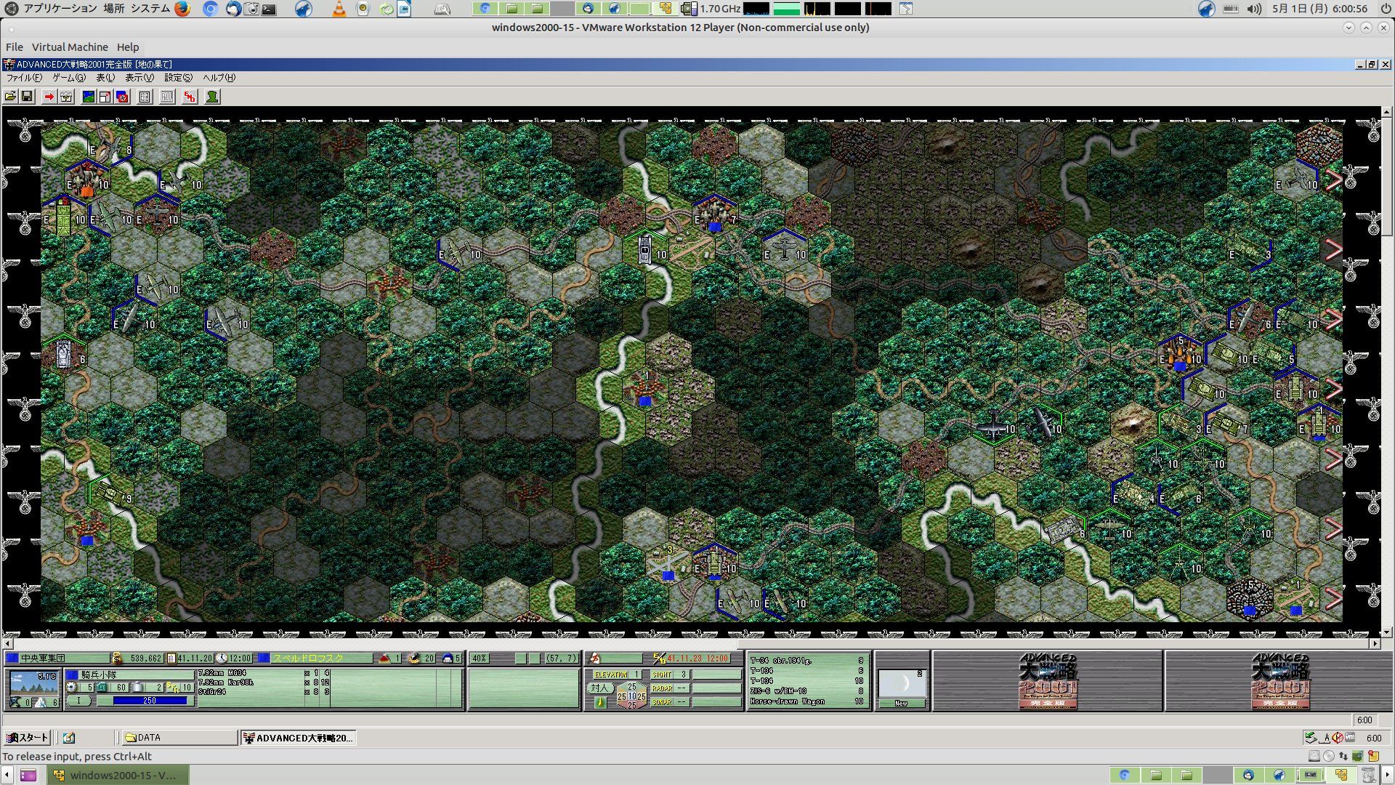Click the New button under moon phase
1395x785 pixels.
click(901, 704)
